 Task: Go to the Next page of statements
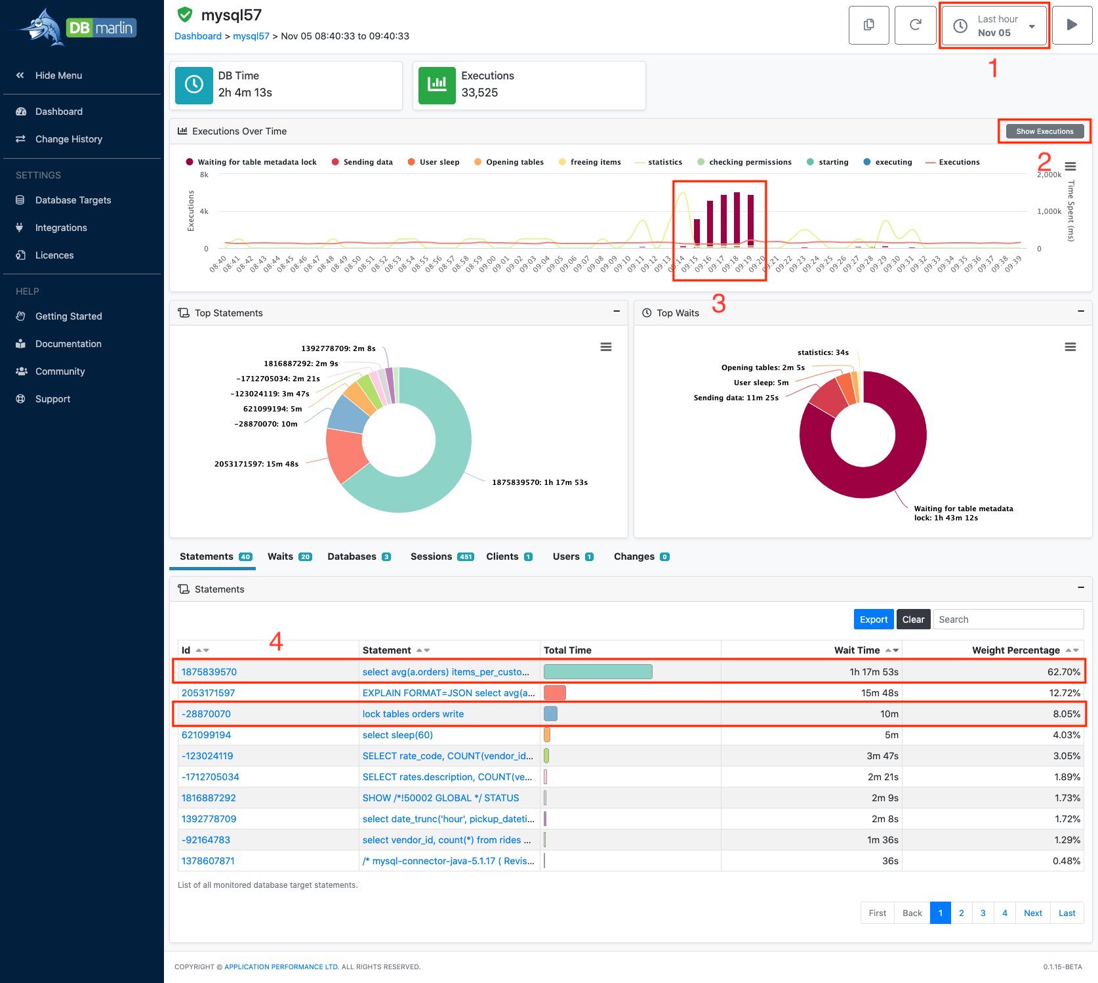pos(1033,913)
